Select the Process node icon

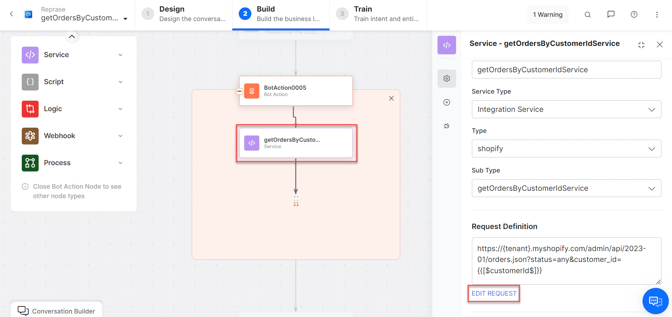30,163
